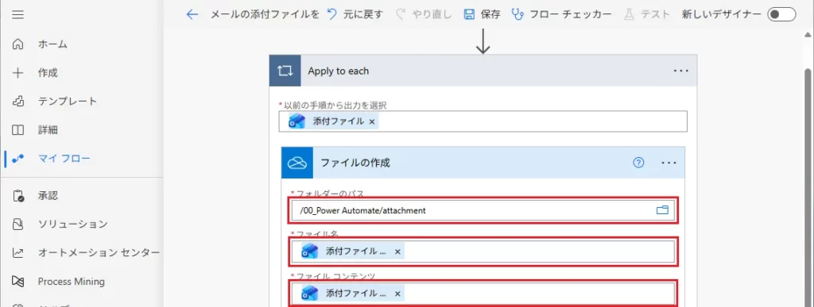Open ファイルの作成 more options menu
This screenshot has height=307, width=814.
tap(669, 163)
